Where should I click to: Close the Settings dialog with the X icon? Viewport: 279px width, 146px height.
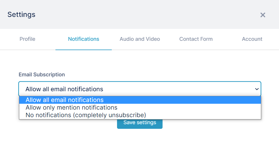click(x=263, y=15)
